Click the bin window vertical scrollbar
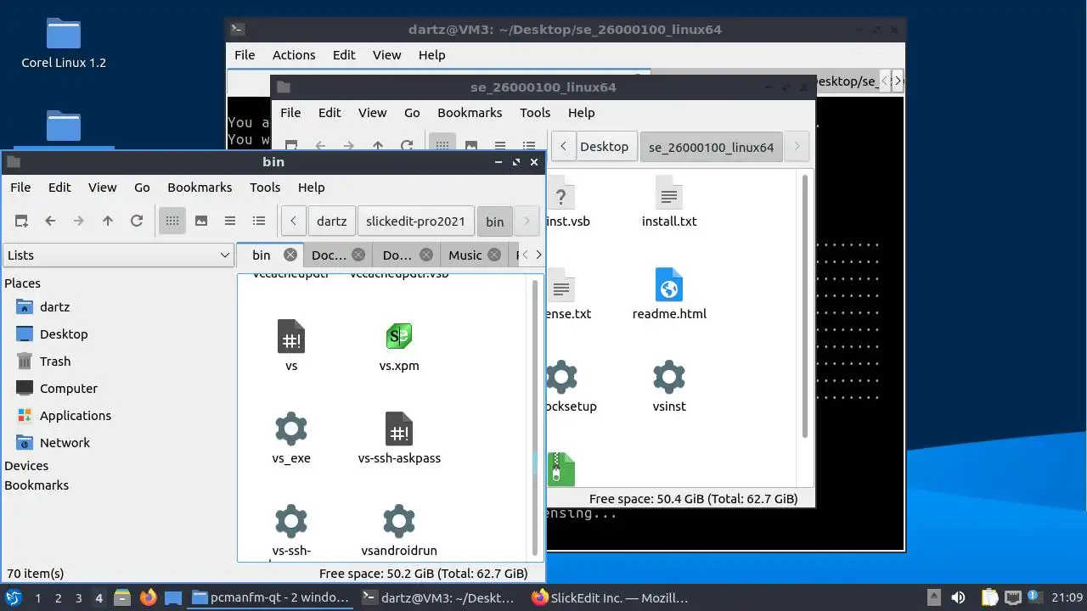The height and width of the screenshot is (611, 1087). 535,416
